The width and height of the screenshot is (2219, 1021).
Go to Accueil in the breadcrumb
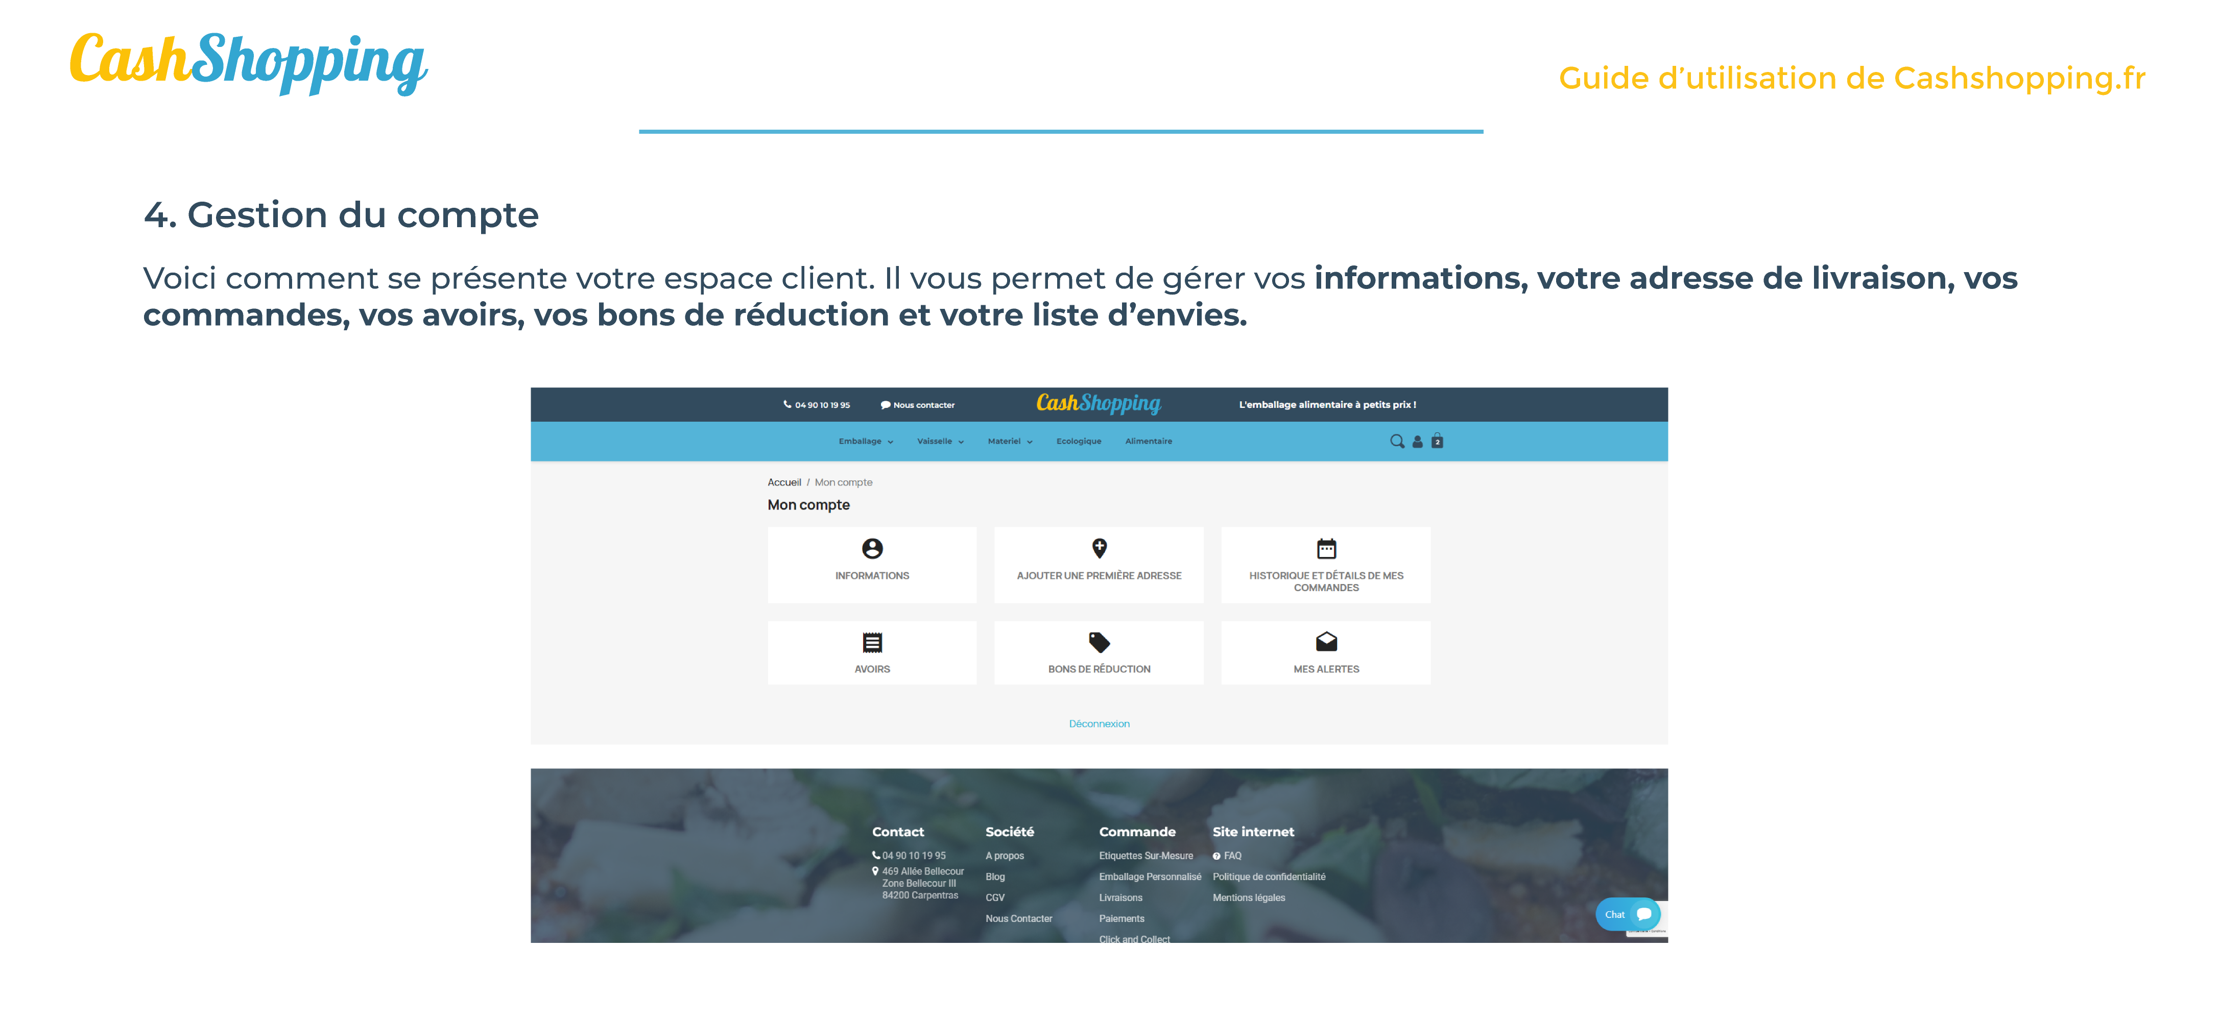(x=784, y=482)
